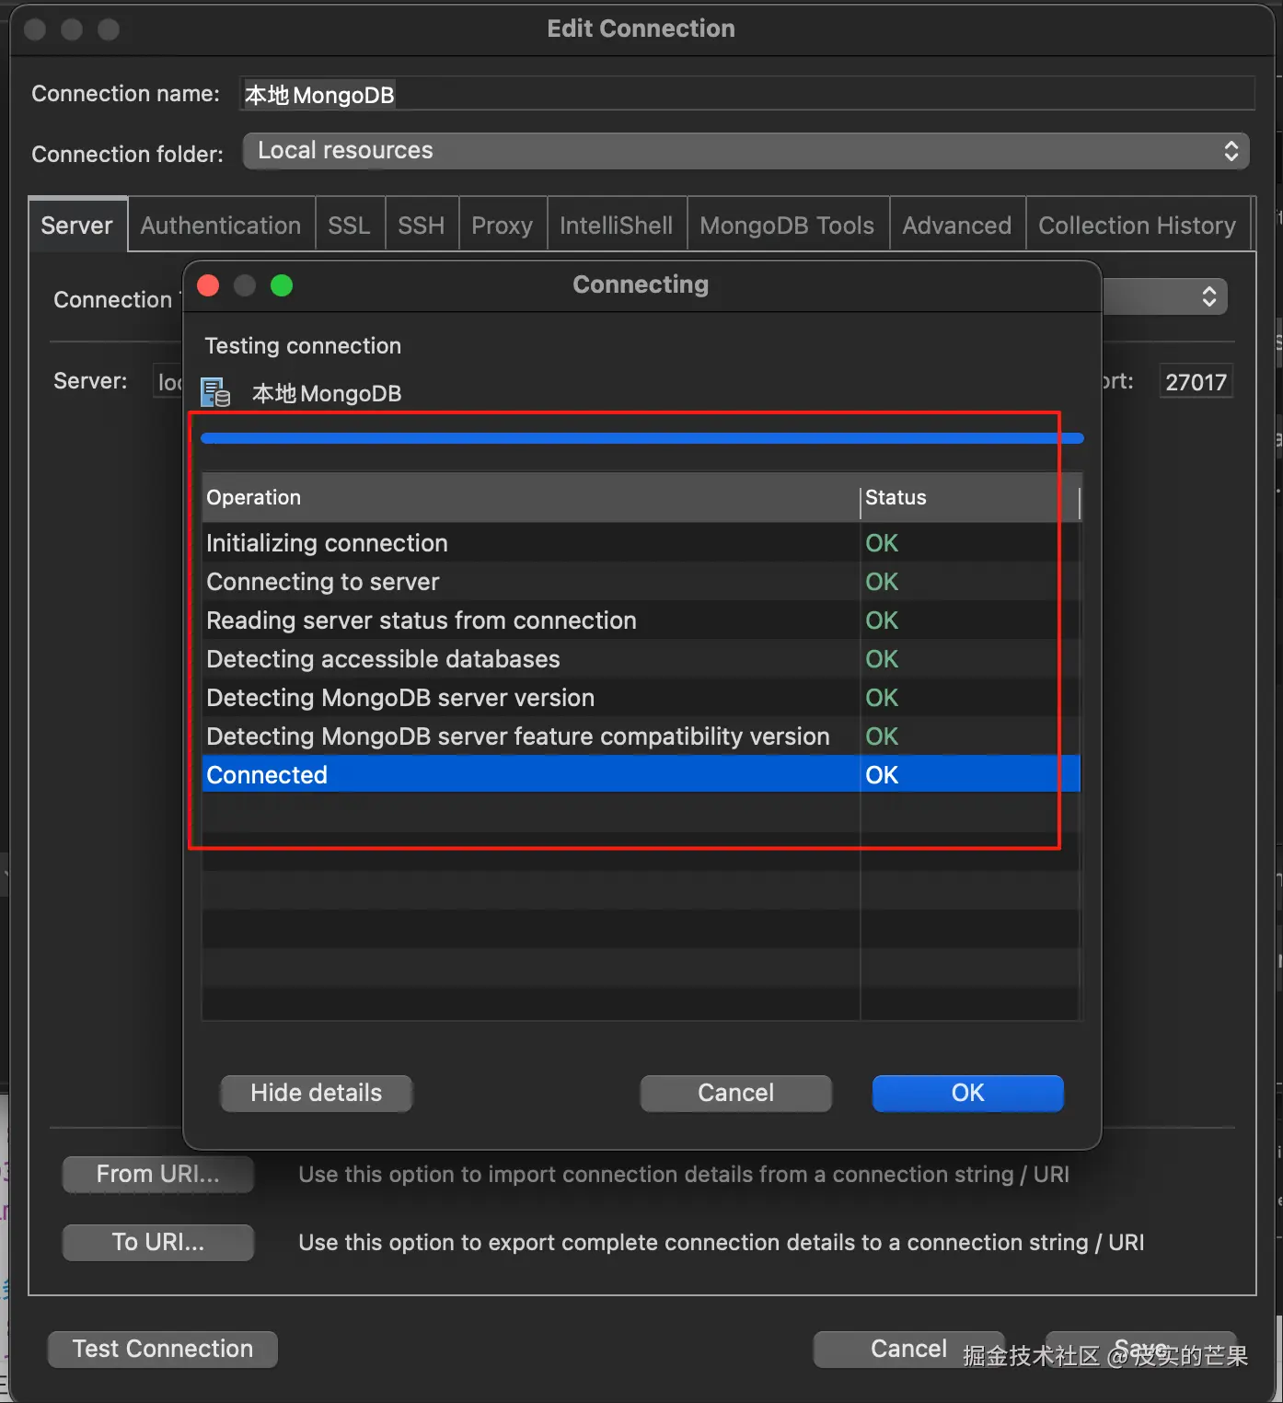
Task: Click Cancel in the Edit Connection window
Action: pos(909,1349)
